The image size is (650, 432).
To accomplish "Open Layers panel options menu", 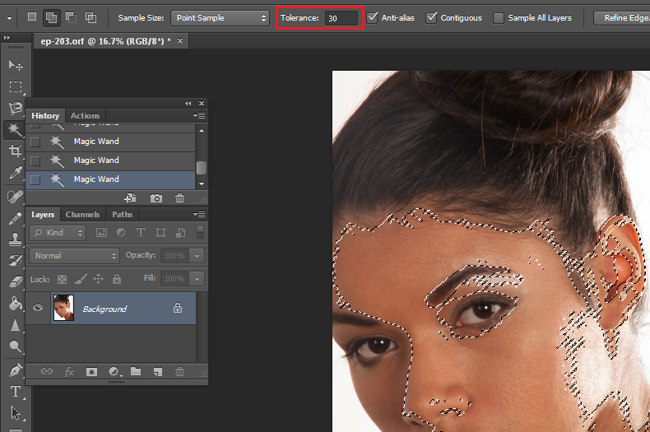I will coord(199,214).
